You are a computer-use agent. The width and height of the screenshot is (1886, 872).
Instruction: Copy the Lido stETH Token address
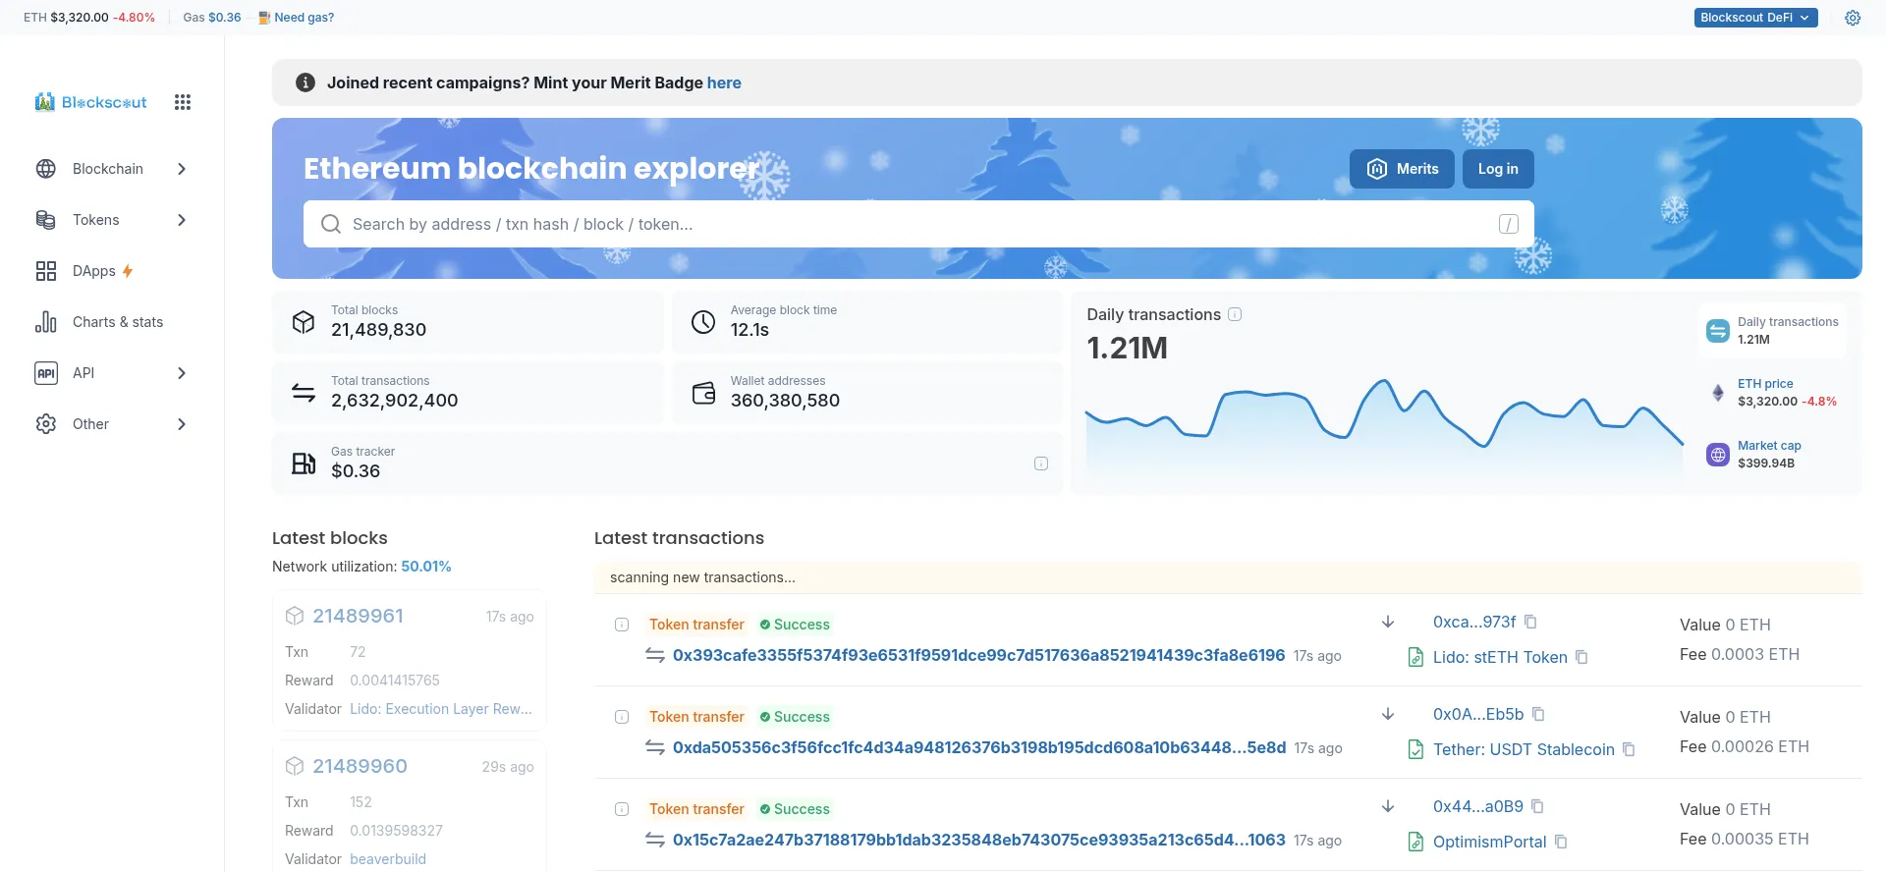(x=1581, y=657)
